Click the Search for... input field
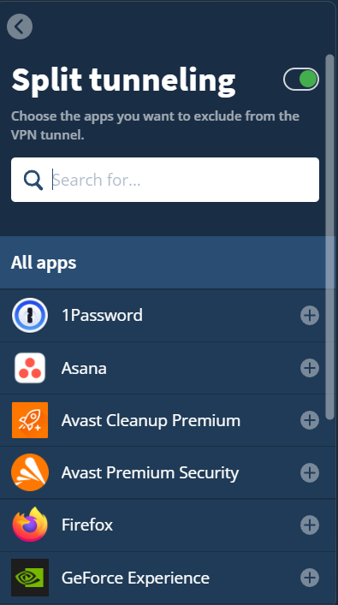 click(165, 180)
